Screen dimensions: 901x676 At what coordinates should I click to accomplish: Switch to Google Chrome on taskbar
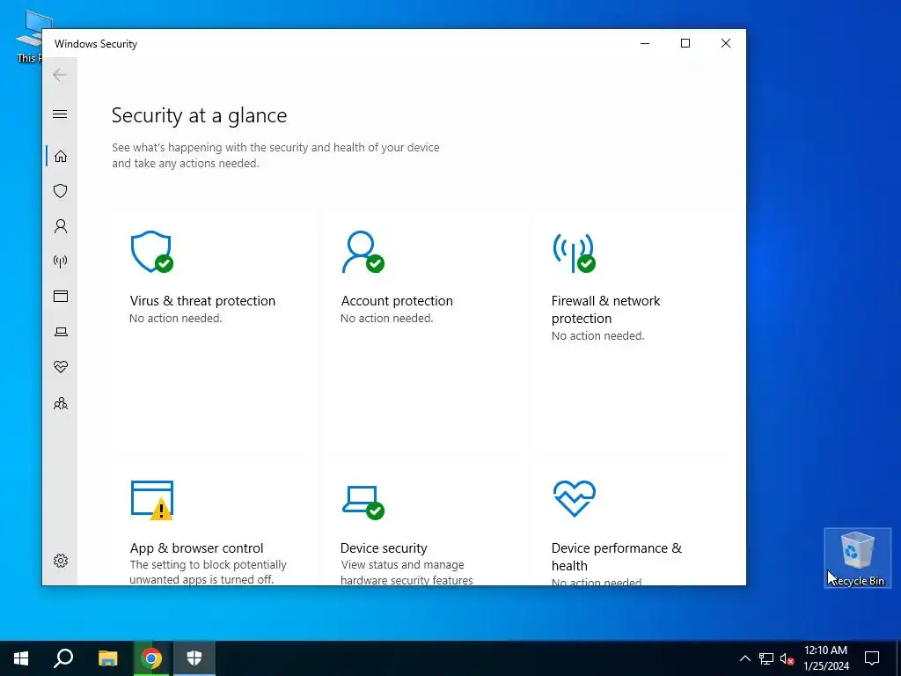point(151,658)
